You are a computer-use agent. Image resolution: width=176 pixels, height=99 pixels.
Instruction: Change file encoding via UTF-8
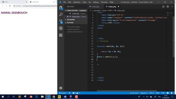coord(152,93)
